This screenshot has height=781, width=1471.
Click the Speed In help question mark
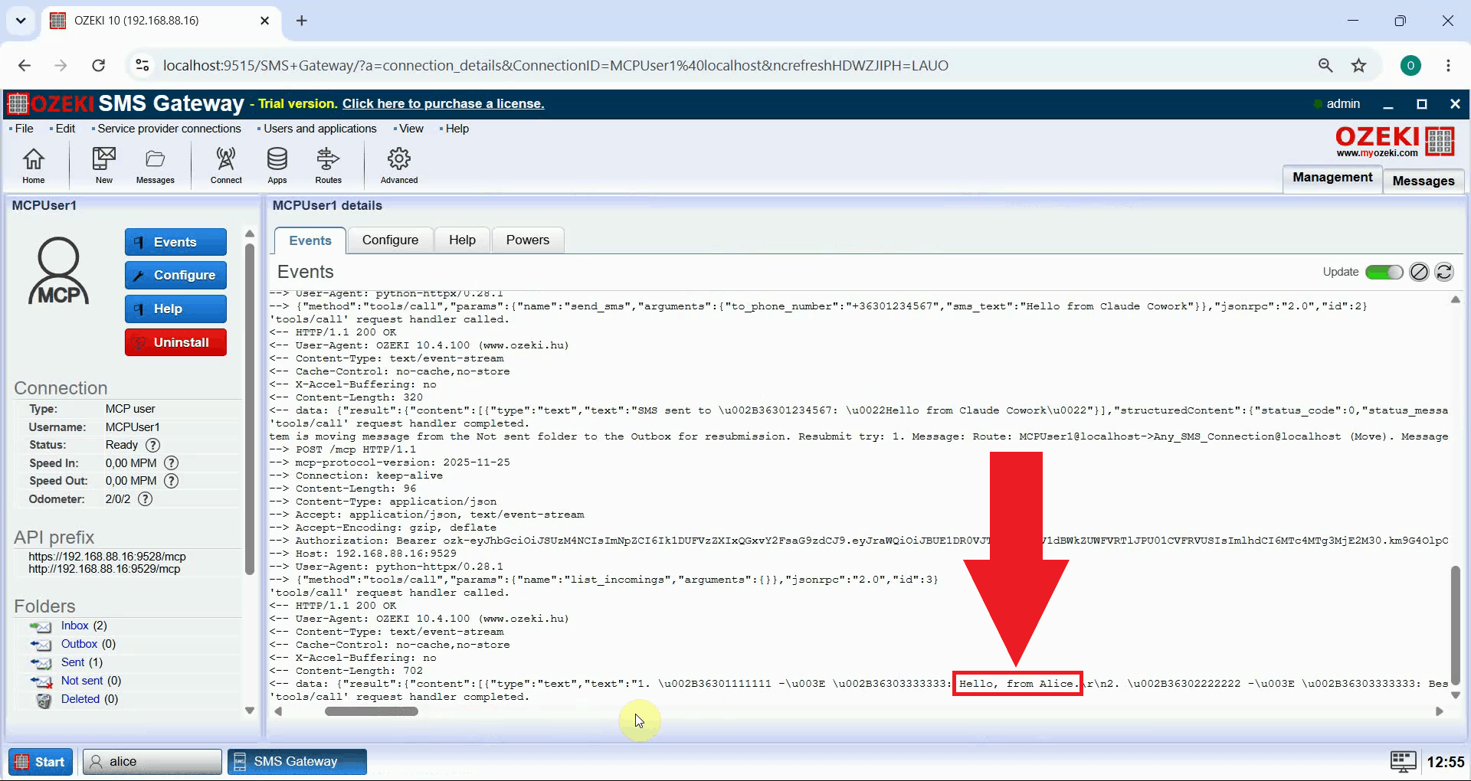(172, 463)
